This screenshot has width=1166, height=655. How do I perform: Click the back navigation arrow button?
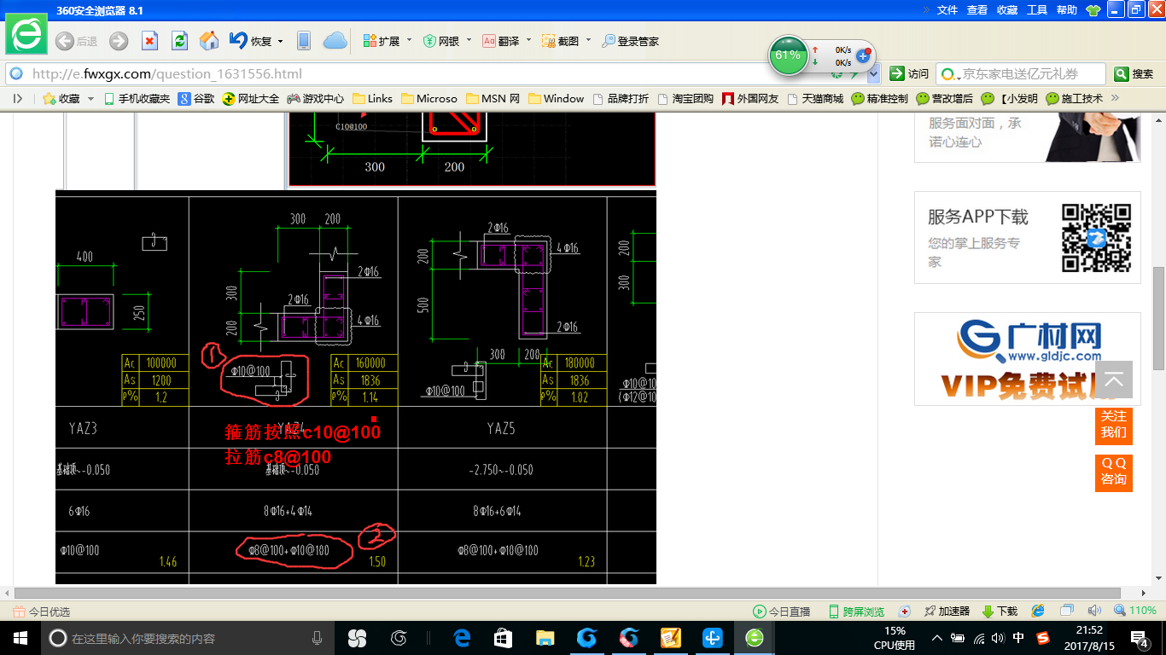[x=65, y=41]
